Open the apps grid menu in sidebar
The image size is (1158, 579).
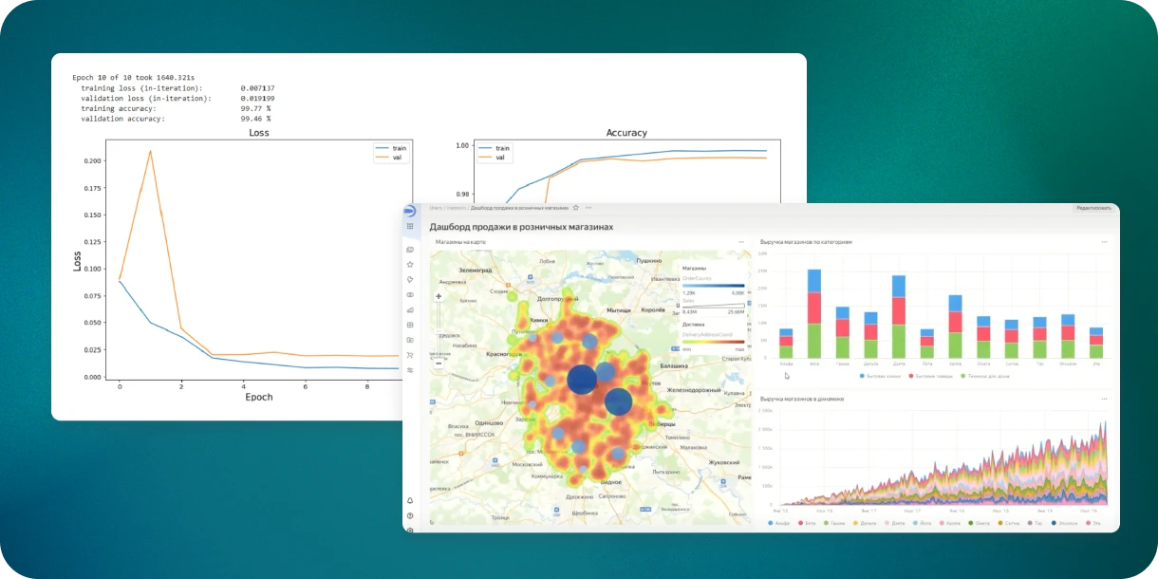[410, 227]
